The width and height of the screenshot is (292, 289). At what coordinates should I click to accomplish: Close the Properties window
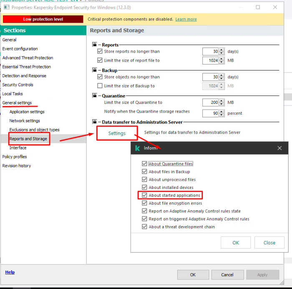275,7
